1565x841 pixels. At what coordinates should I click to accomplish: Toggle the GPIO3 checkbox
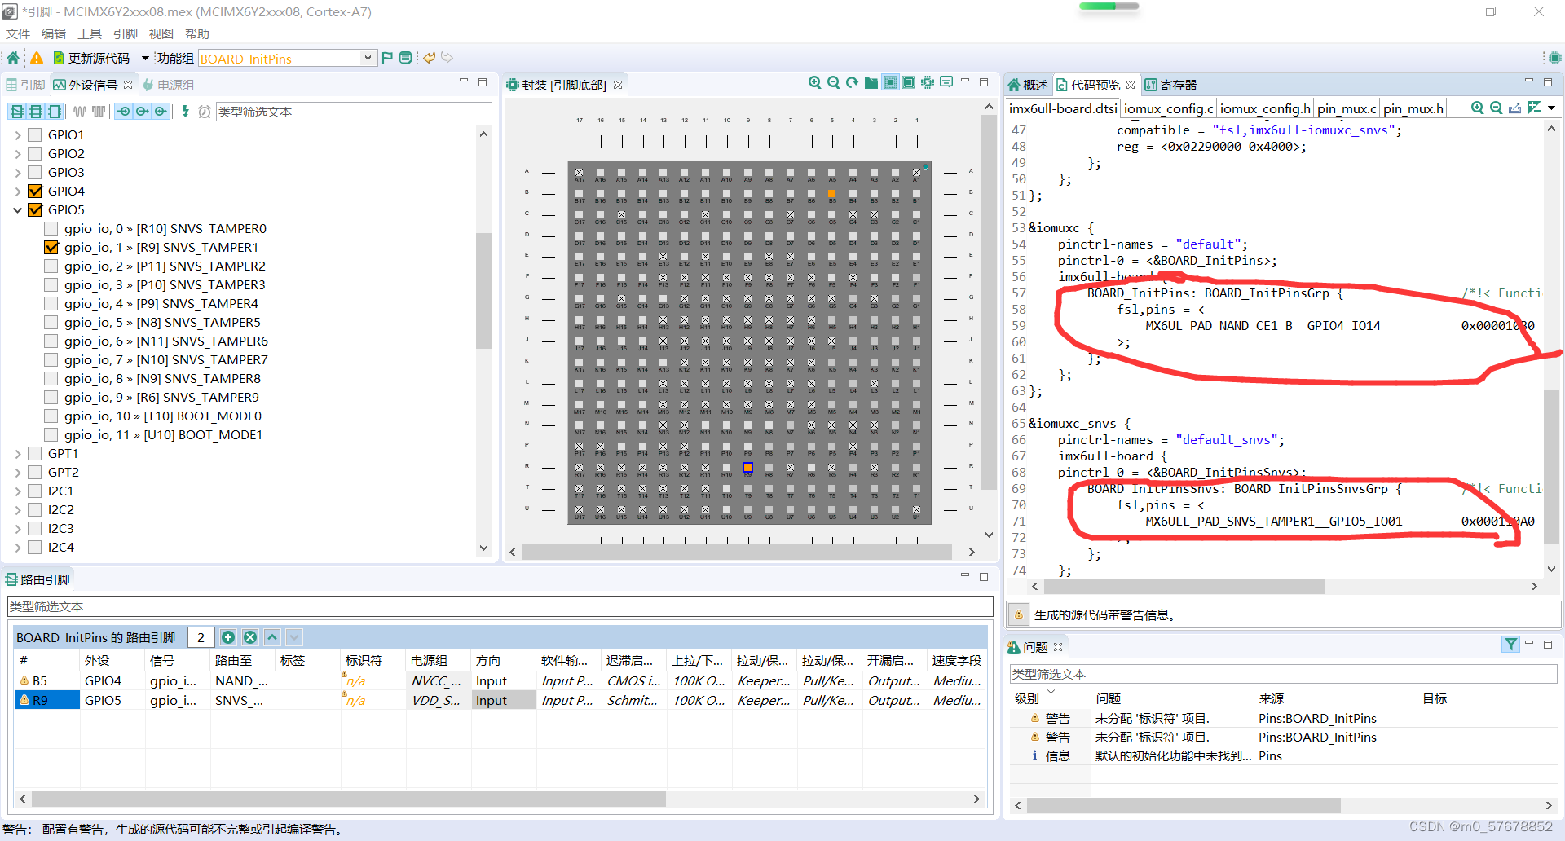pos(34,172)
